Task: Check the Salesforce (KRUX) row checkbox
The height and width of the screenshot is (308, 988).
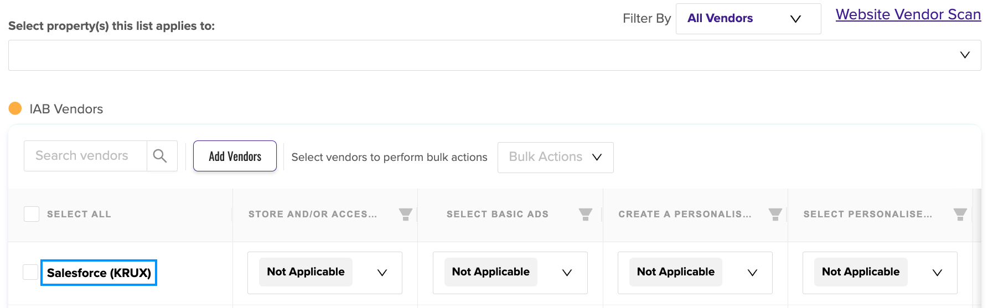Action: (30, 272)
